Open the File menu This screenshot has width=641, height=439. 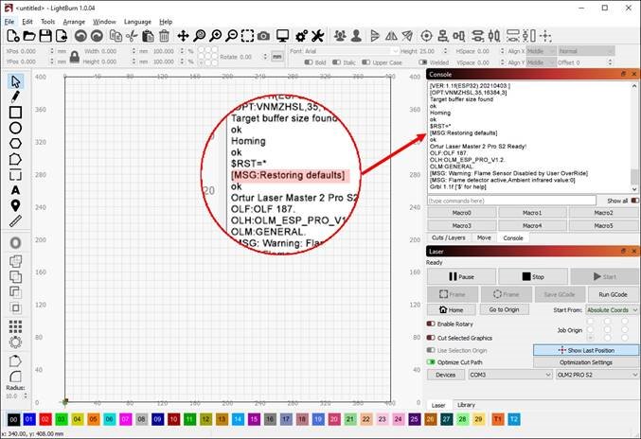click(9, 22)
